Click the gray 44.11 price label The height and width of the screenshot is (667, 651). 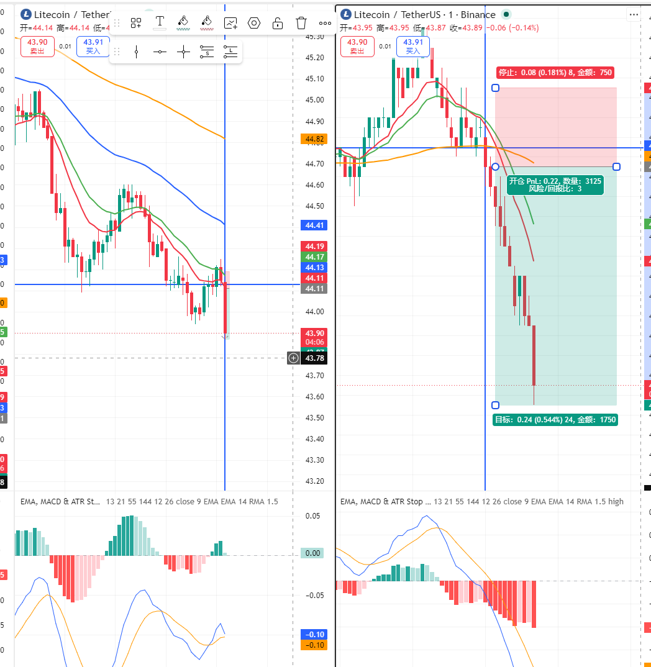(x=314, y=289)
